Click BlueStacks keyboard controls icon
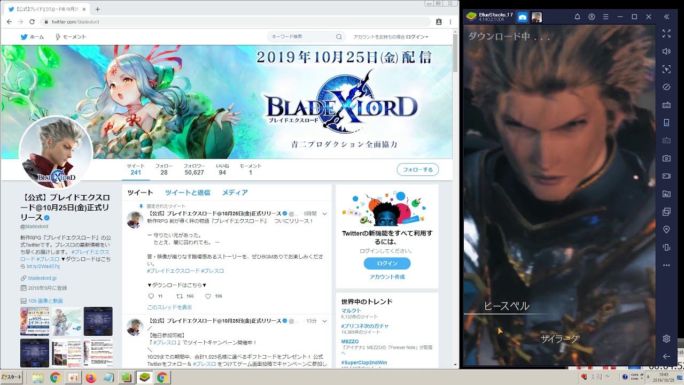Screen dimensions: 684x385 click(x=666, y=105)
